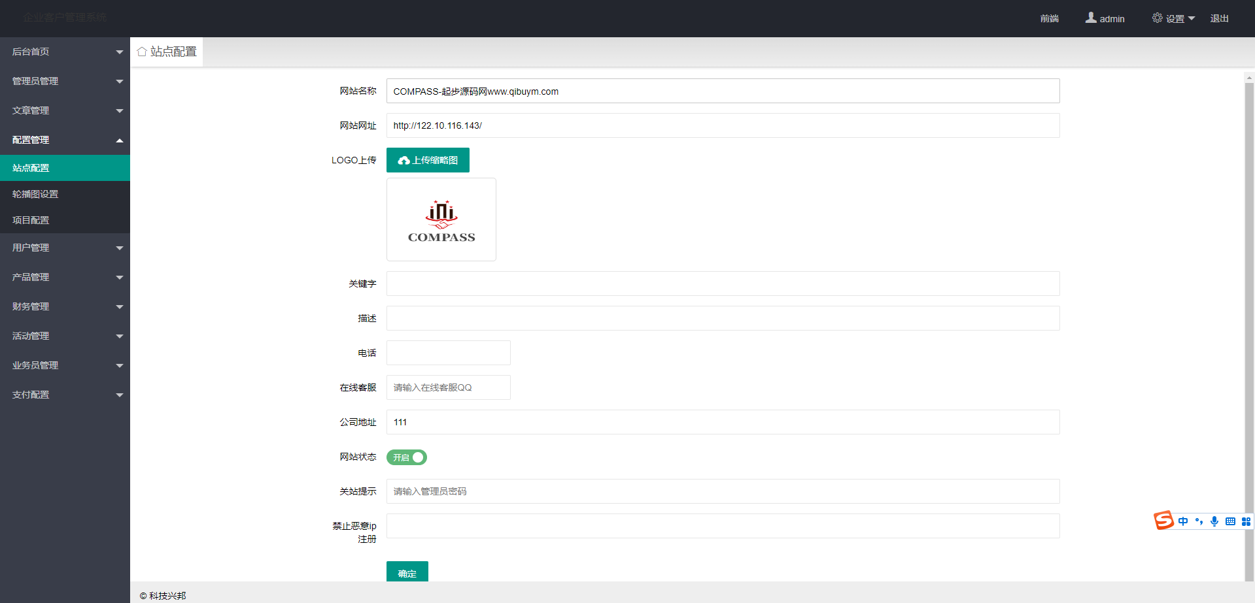Select 项目配置 in sidebar
1255x603 pixels.
click(x=65, y=220)
